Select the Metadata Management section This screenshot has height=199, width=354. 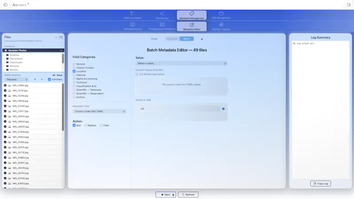tap(192, 15)
